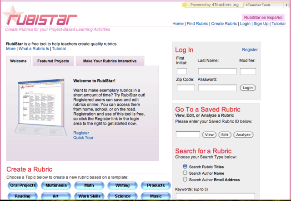Click the Password input field
The height and width of the screenshot is (201, 291).
tap(217, 88)
